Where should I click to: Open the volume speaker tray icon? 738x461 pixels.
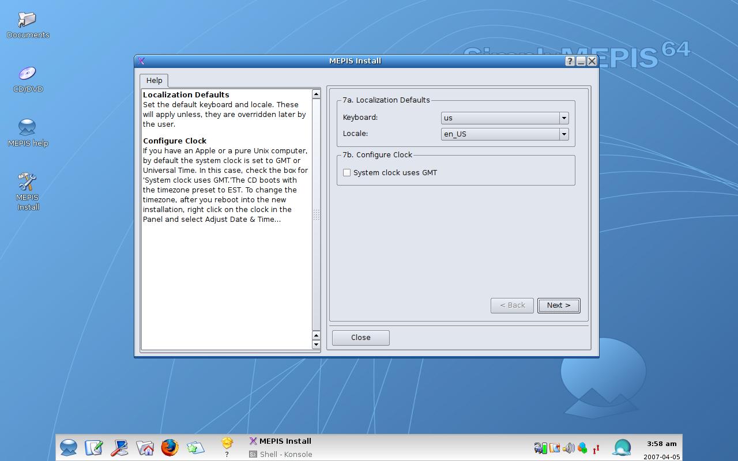[x=568, y=448]
